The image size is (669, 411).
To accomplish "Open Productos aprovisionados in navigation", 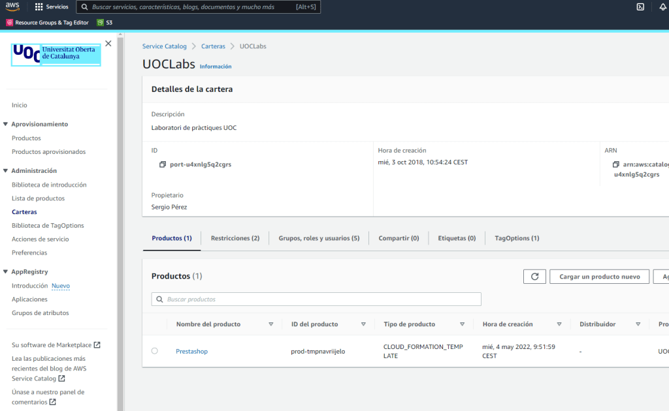I will coord(48,151).
